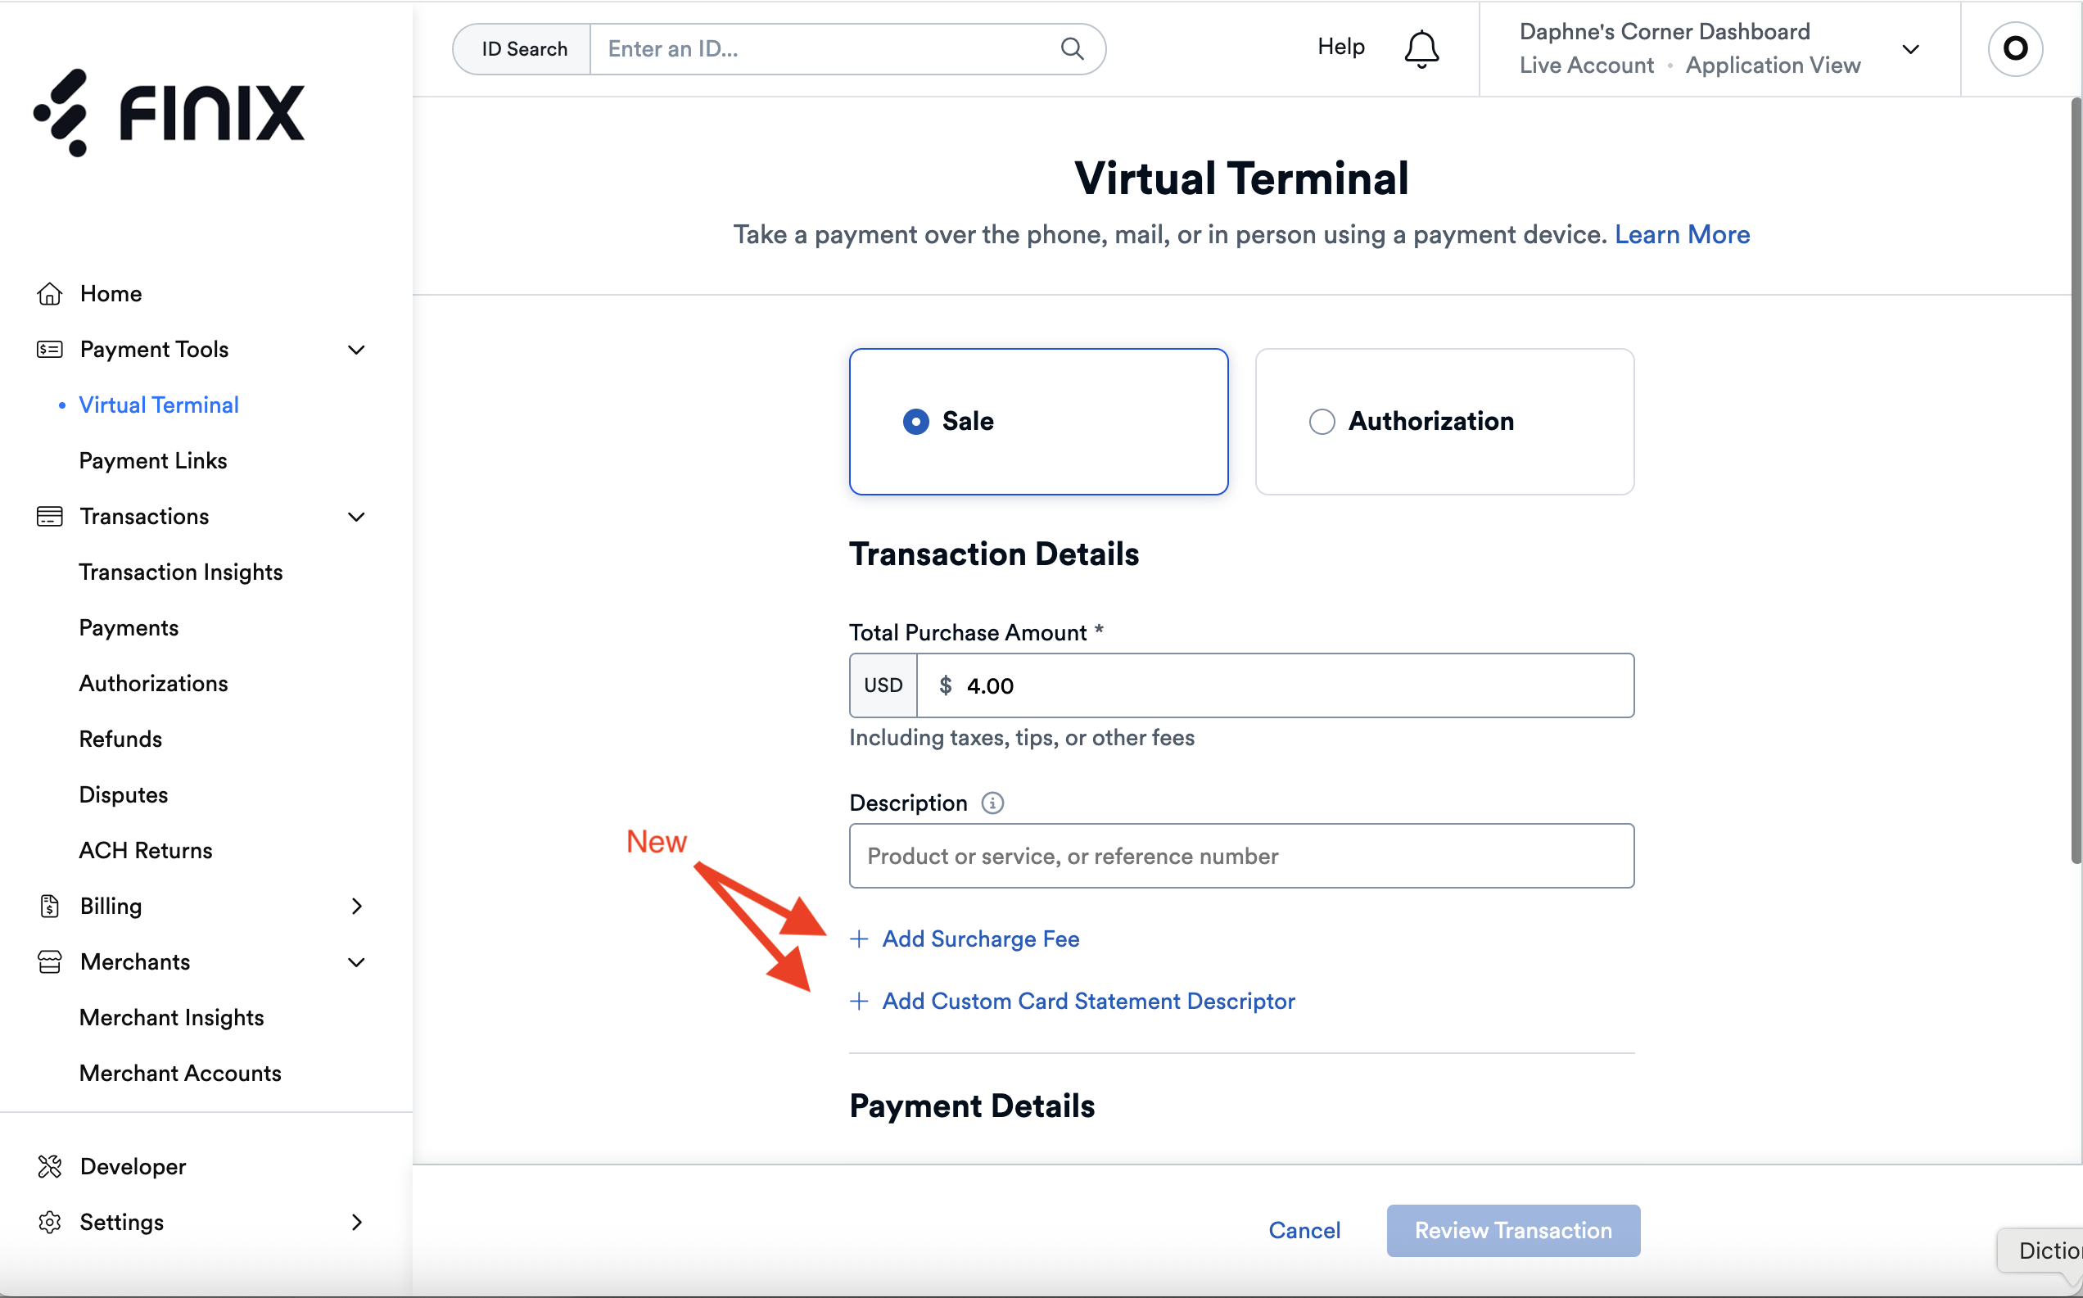
Task: Click the Merchants store icon
Action: point(50,961)
